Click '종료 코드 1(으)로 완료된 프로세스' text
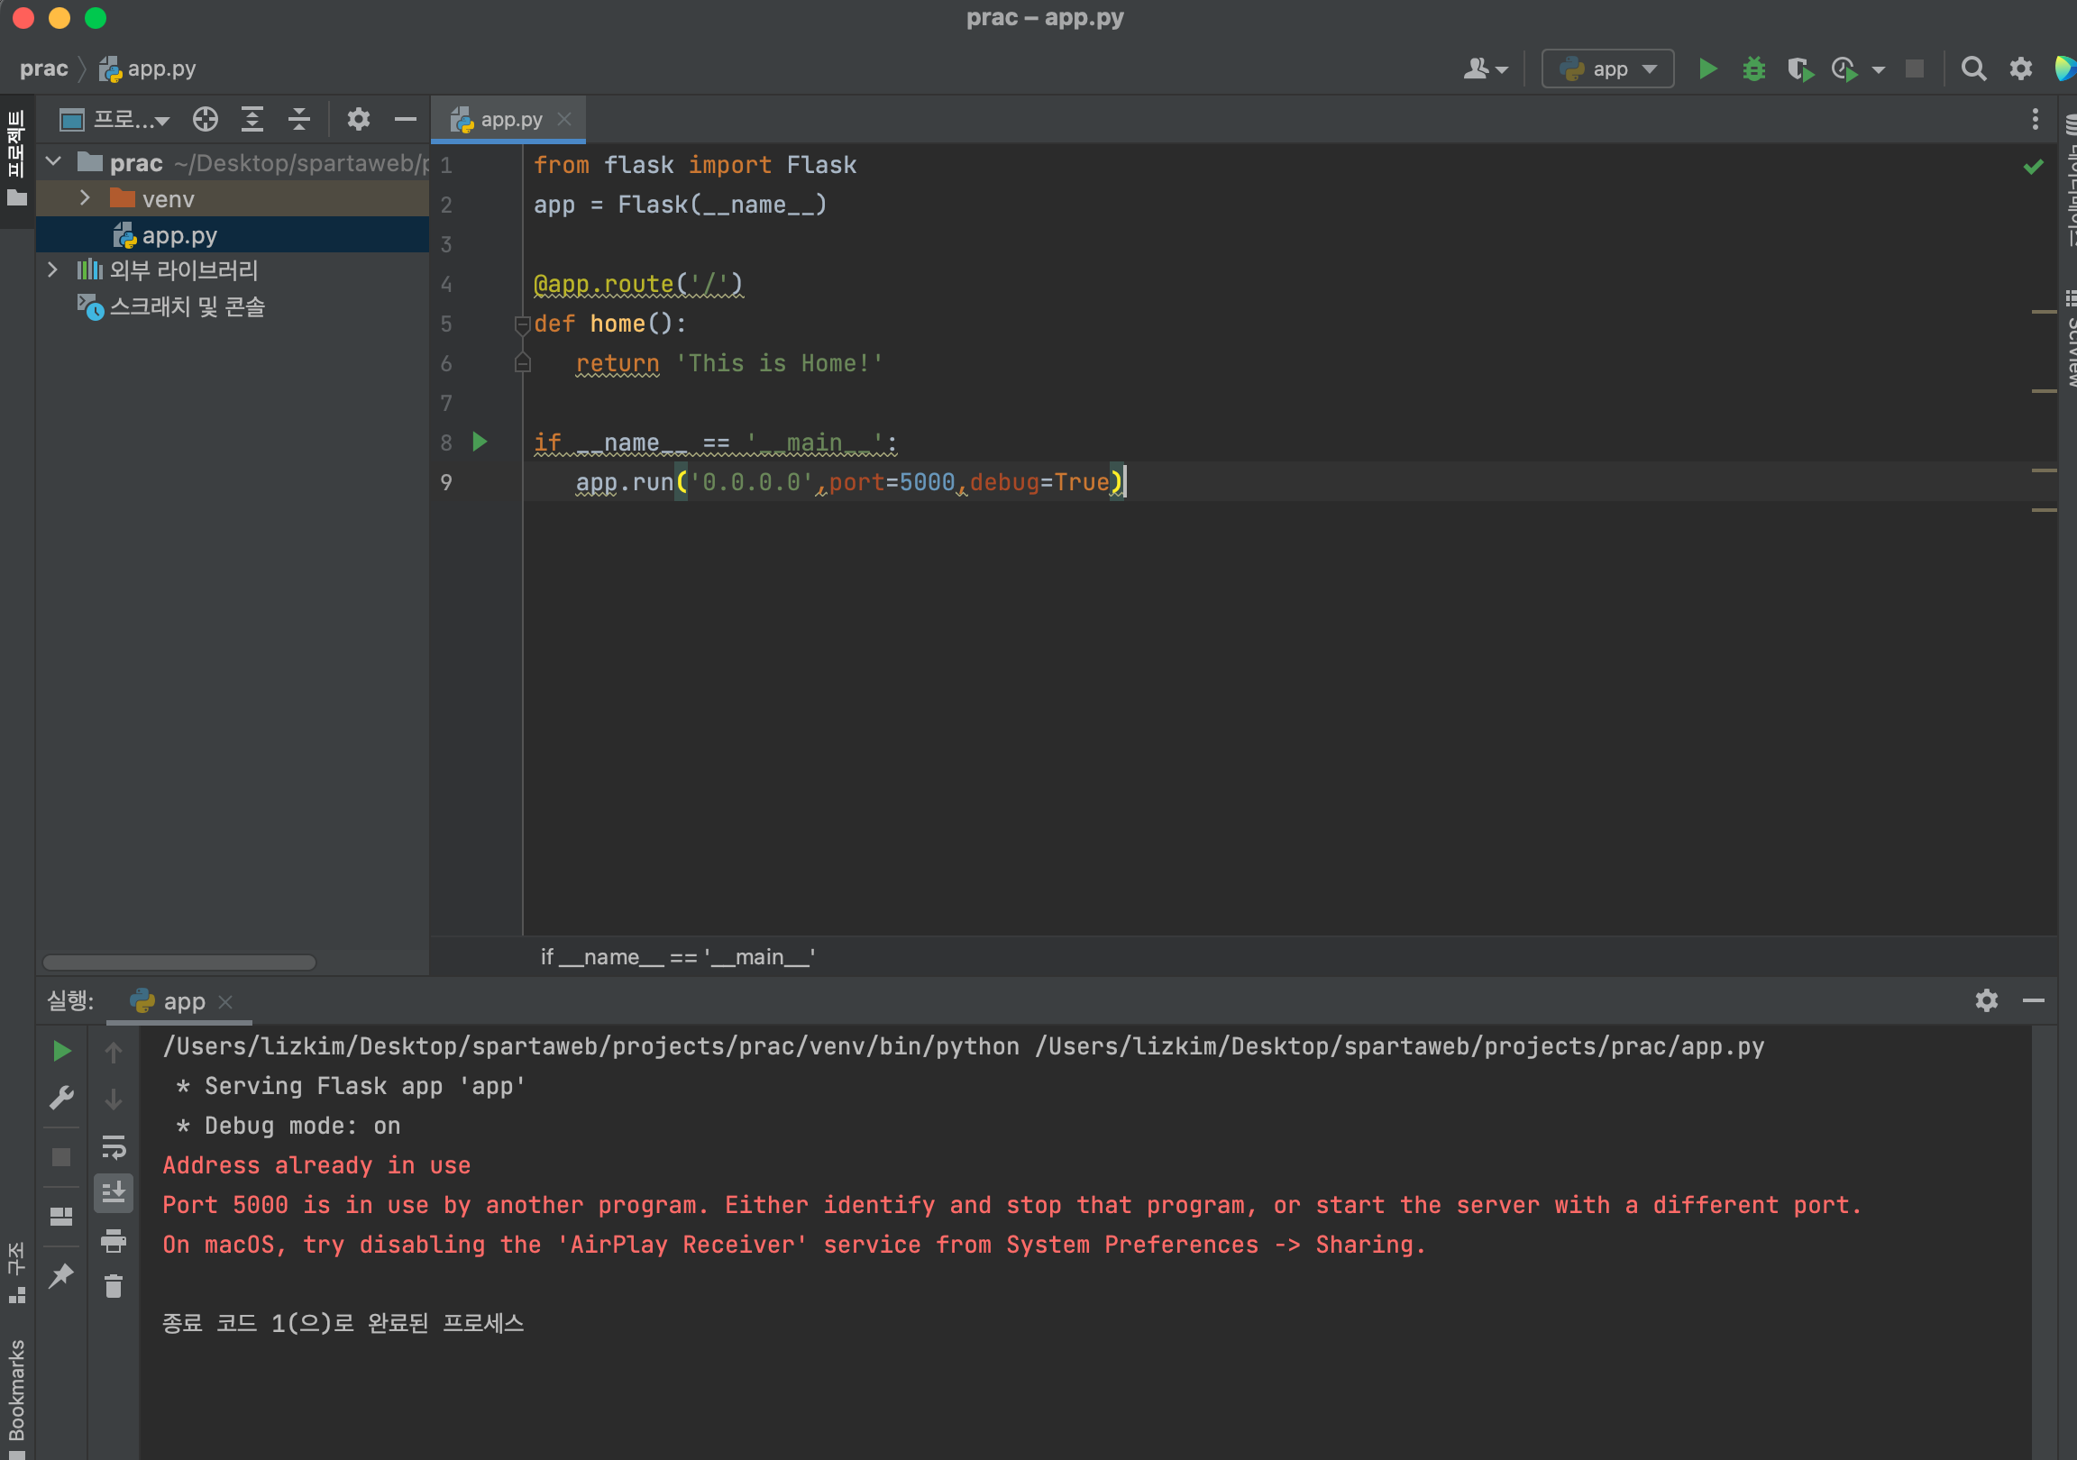 [x=343, y=1322]
